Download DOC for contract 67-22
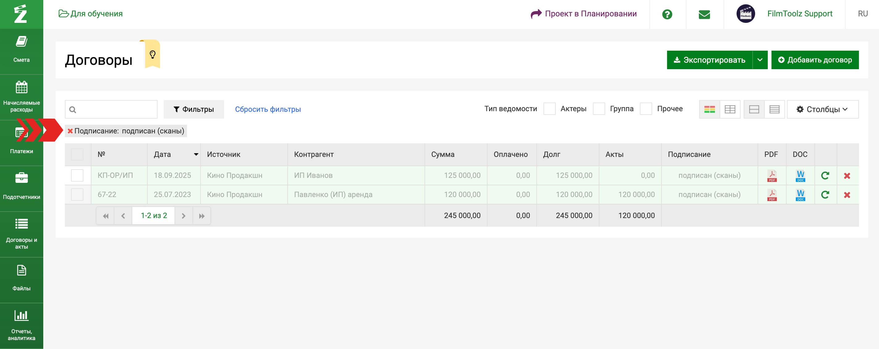Viewport: 879px width, 349px height. pyautogui.click(x=800, y=195)
